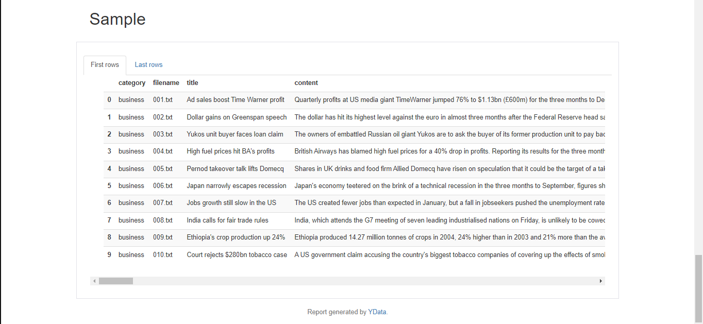Follow the YData link in footer
The height and width of the screenshot is (324, 703).
point(377,312)
